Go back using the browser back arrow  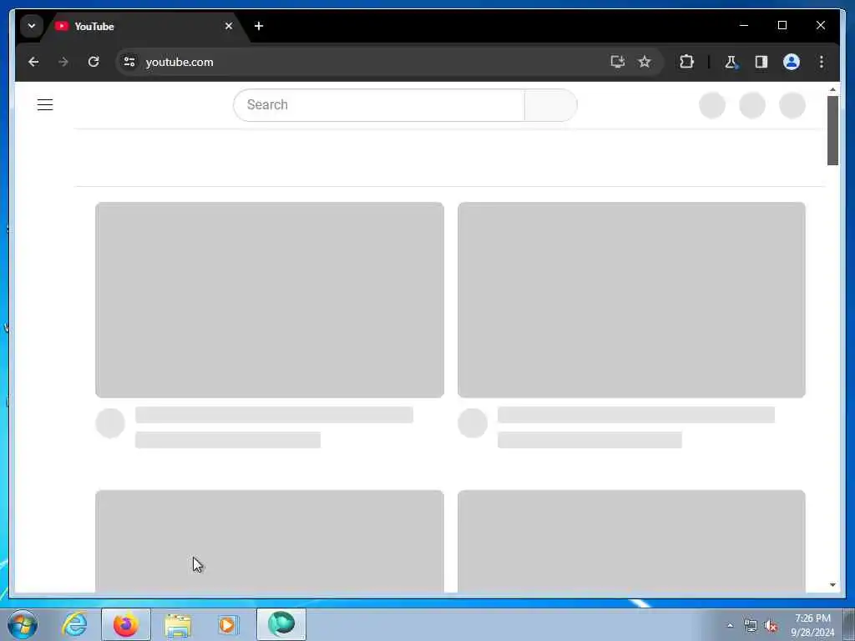(33, 62)
